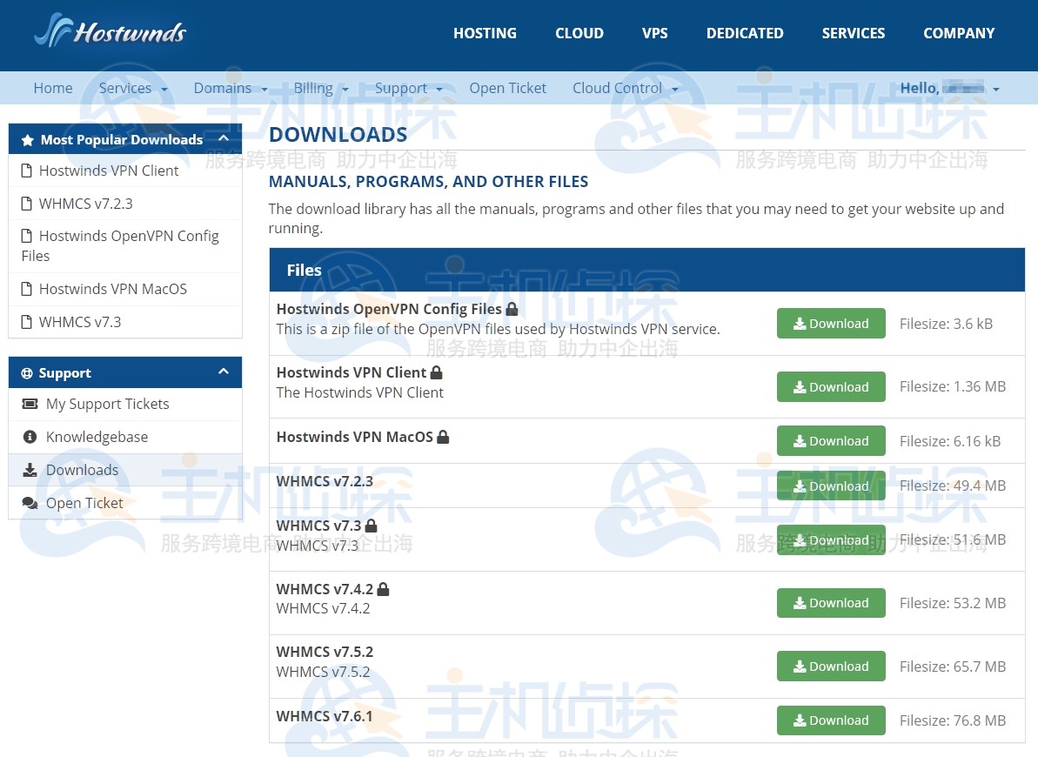Click the info icon beside Knowledgebase
1038x757 pixels.
[30, 437]
